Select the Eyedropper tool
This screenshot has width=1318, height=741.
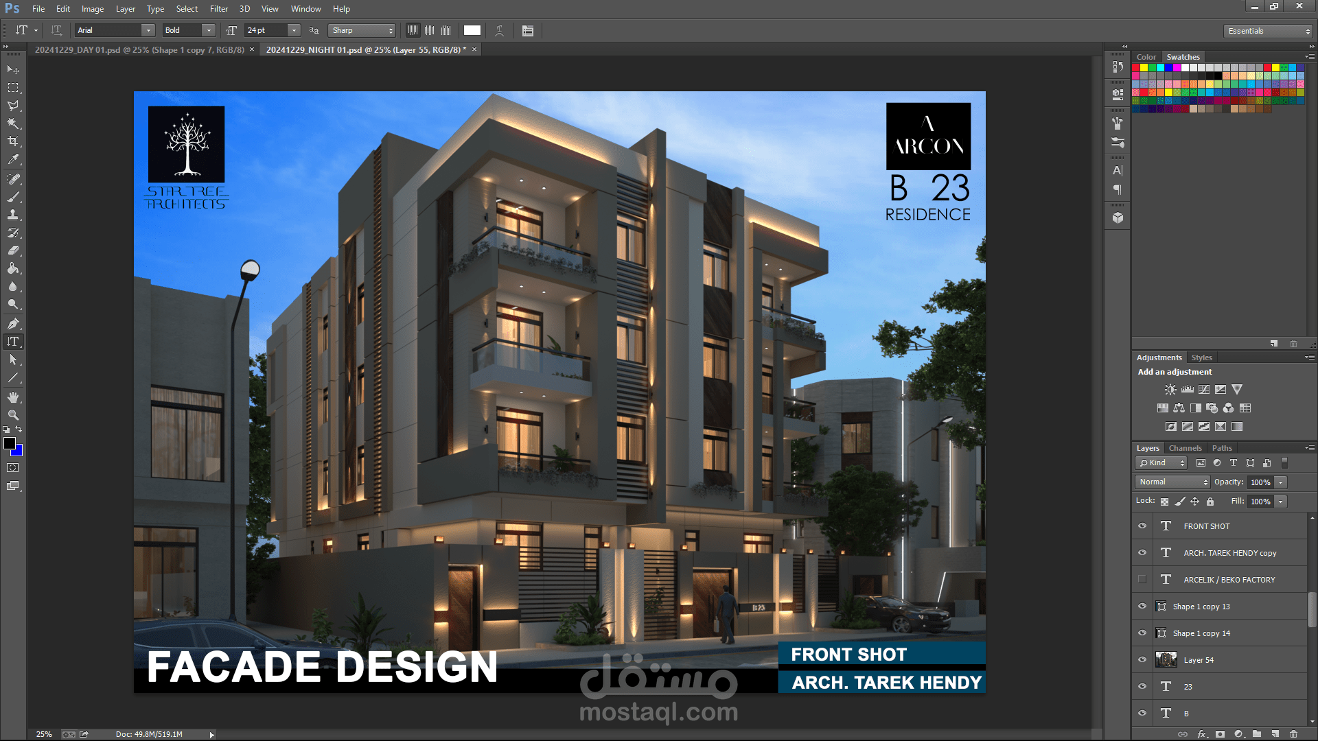[x=13, y=159]
